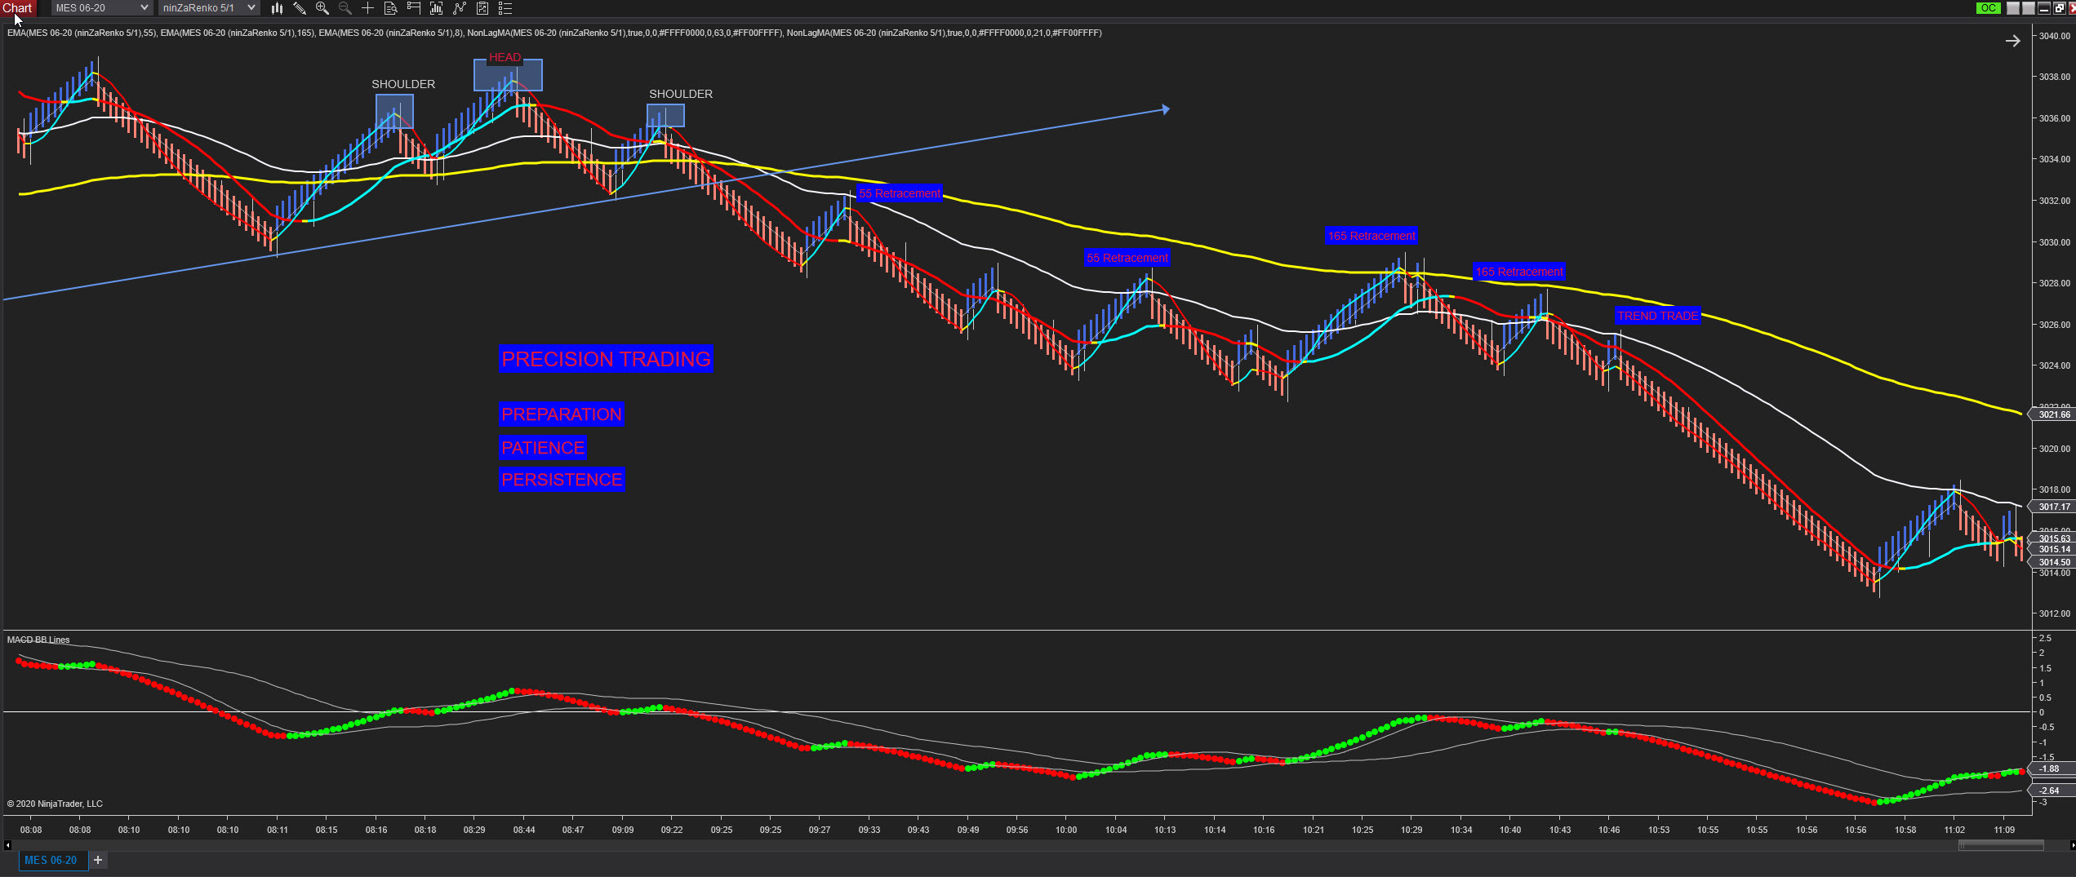Screen dimensions: 2076x877
Task: Click the scroll left arrow at chart bottom
Action: pyautogui.click(x=7, y=845)
